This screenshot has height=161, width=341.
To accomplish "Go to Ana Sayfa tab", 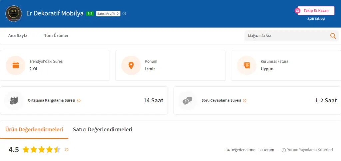I will 18,36.
